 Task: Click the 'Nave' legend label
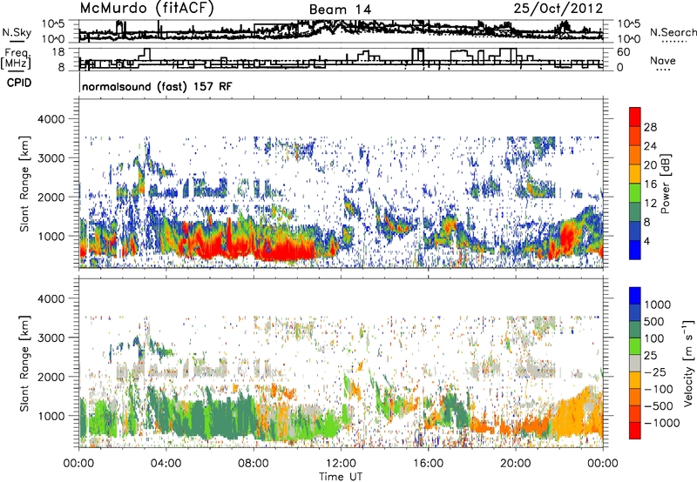pos(663,60)
